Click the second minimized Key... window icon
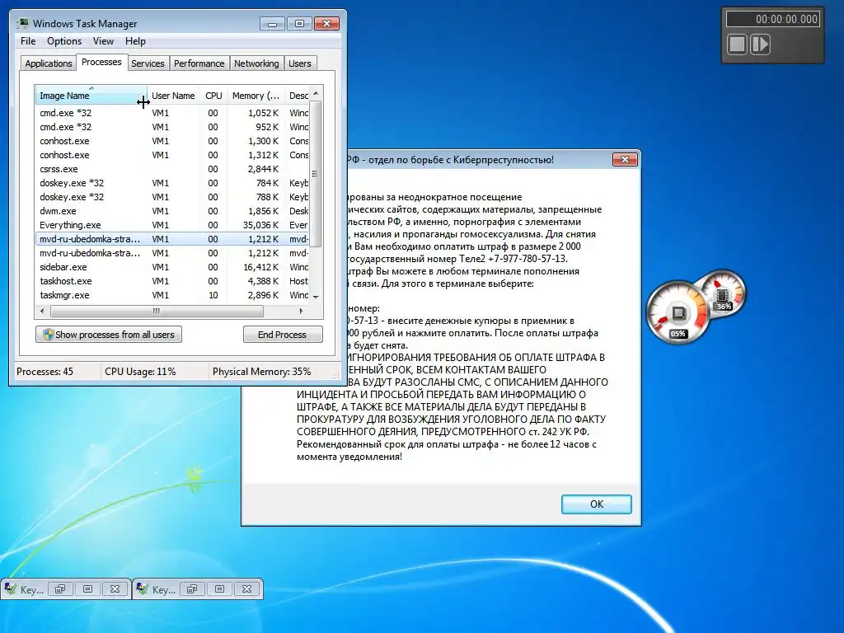The width and height of the screenshot is (844, 633). coord(142,588)
